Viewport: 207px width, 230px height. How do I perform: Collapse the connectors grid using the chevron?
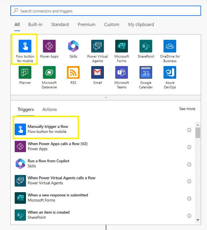click(106, 97)
